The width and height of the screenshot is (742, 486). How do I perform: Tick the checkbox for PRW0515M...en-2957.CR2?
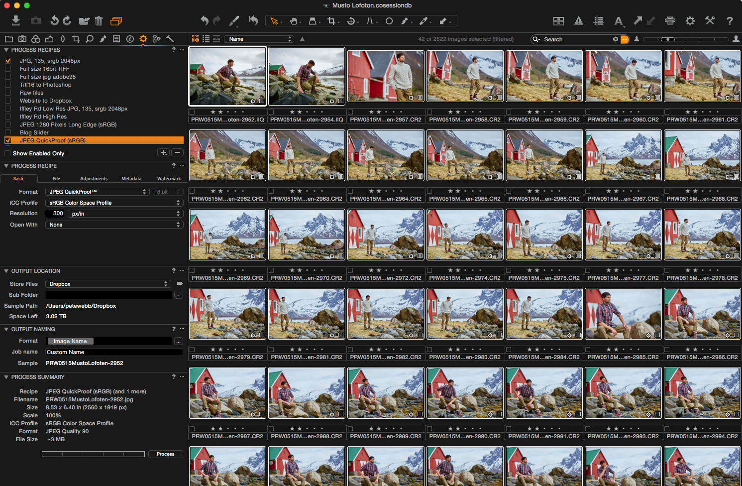350,113
